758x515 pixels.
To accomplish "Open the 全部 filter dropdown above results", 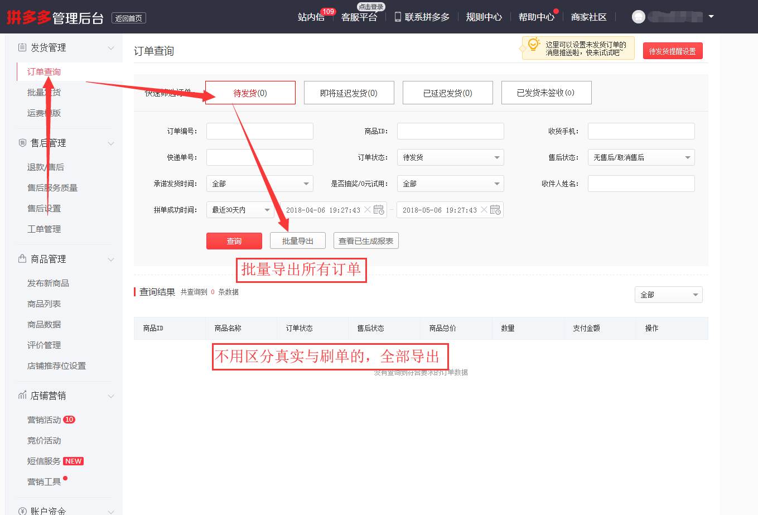I will 669,295.
